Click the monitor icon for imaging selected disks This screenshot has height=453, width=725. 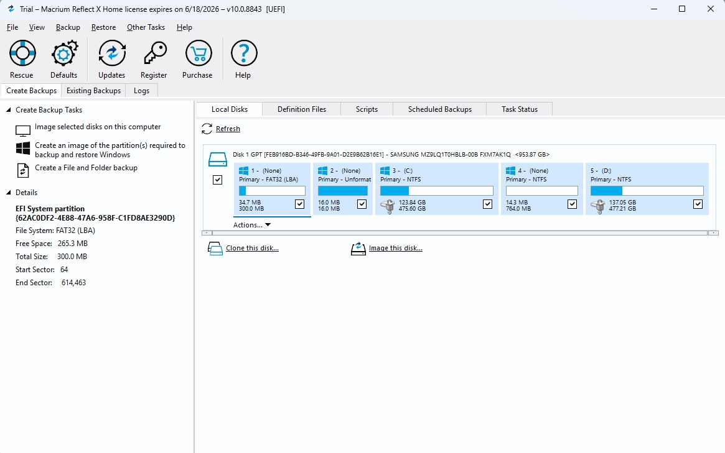(22, 131)
